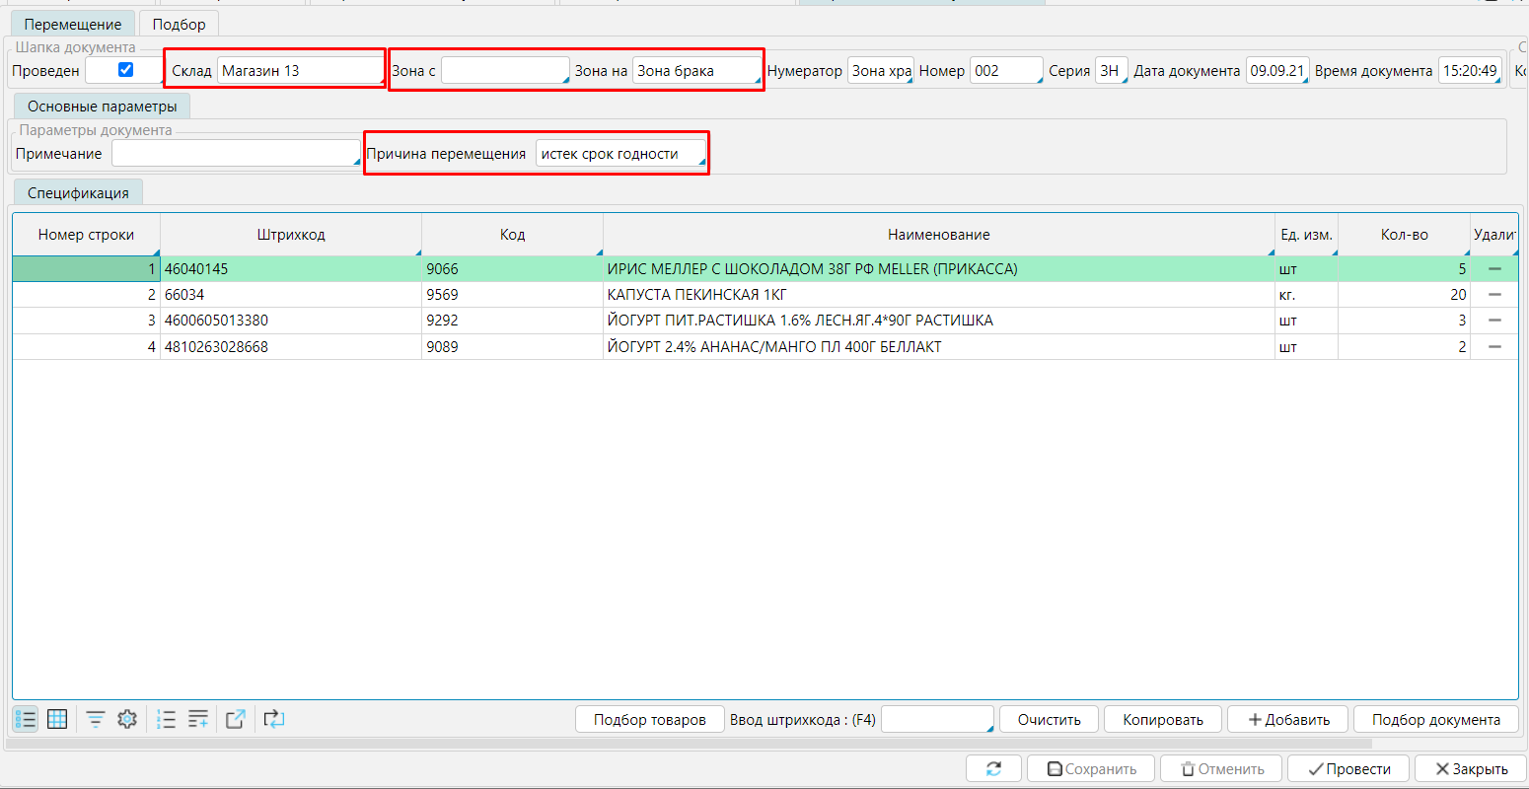The image size is (1529, 789).
Task: Click the export/open external icon
Action: click(235, 719)
